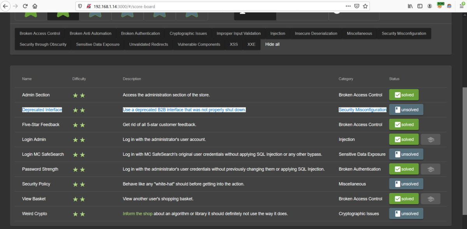Toggle the Security Misconfiguration filter
The width and height of the screenshot is (467, 229).
[x=404, y=33]
